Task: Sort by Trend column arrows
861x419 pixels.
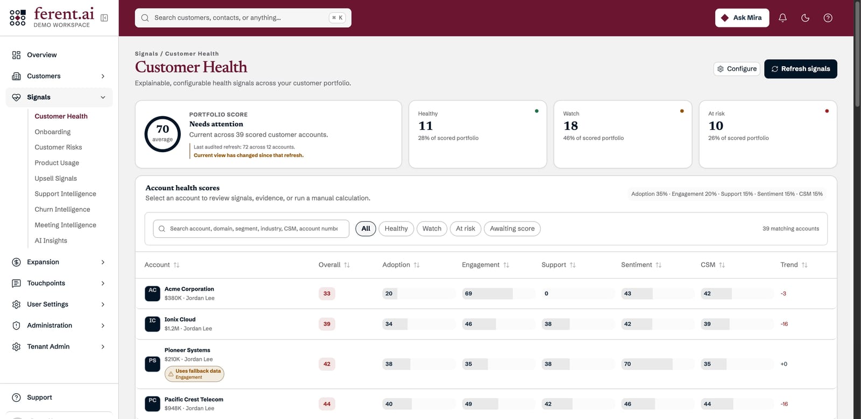Action: click(804, 265)
